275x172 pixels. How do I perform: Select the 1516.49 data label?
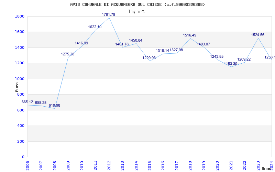[190, 35]
